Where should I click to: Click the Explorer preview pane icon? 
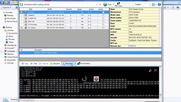click(173, 7)
